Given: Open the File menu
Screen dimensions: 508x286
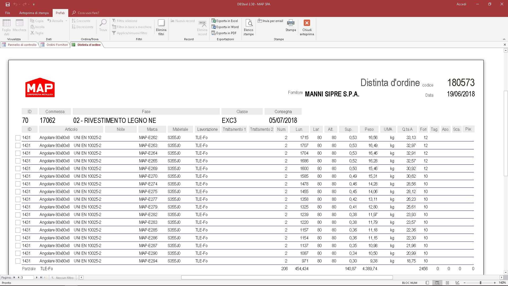Looking at the screenshot, I should 8,13.
